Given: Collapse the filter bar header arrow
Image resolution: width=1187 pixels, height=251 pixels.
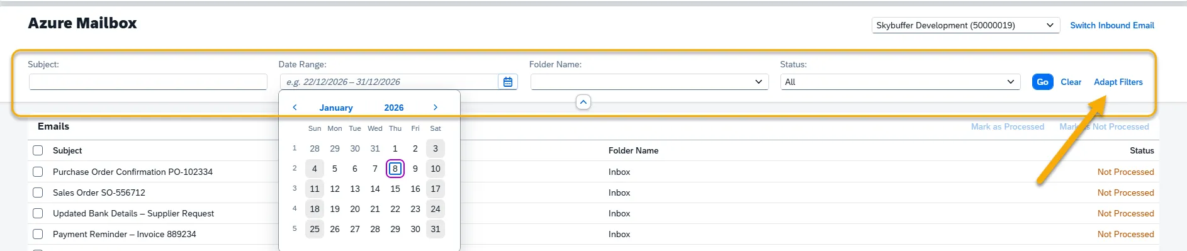Looking at the screenshot, I should [x=583, y=102].
